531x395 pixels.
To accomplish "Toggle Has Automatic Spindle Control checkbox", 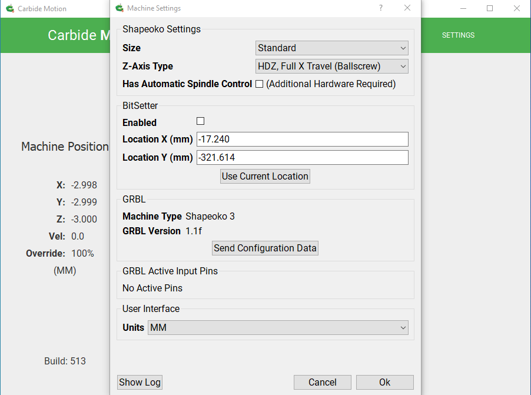I will (x=260, y=84).
